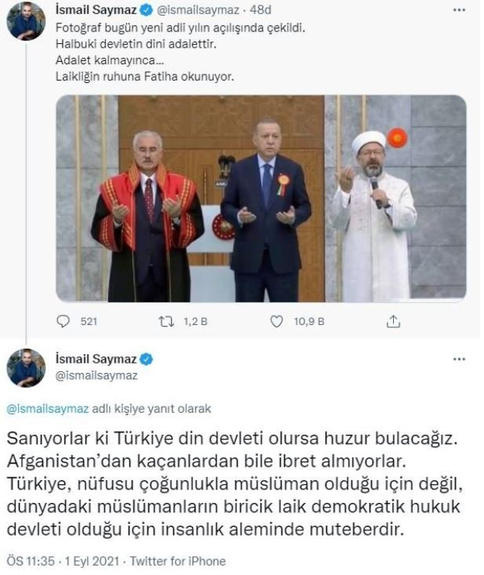The height and width of the screenshot is (575, 484).
Task: Click the İsmail Saymaz name on reply tweet
Action: (x=96, y=359)
